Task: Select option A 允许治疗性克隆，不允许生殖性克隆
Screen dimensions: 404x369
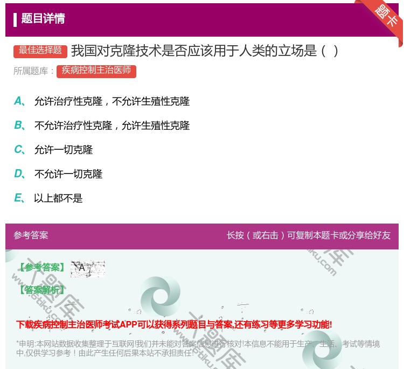Action: click(102, 101)
